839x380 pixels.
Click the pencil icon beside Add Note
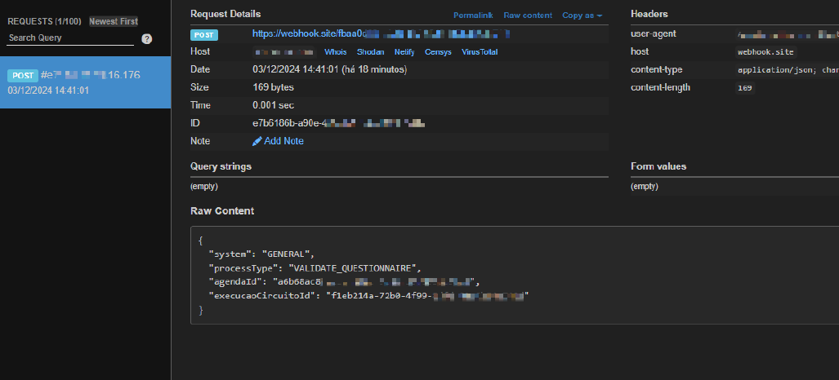257,141
